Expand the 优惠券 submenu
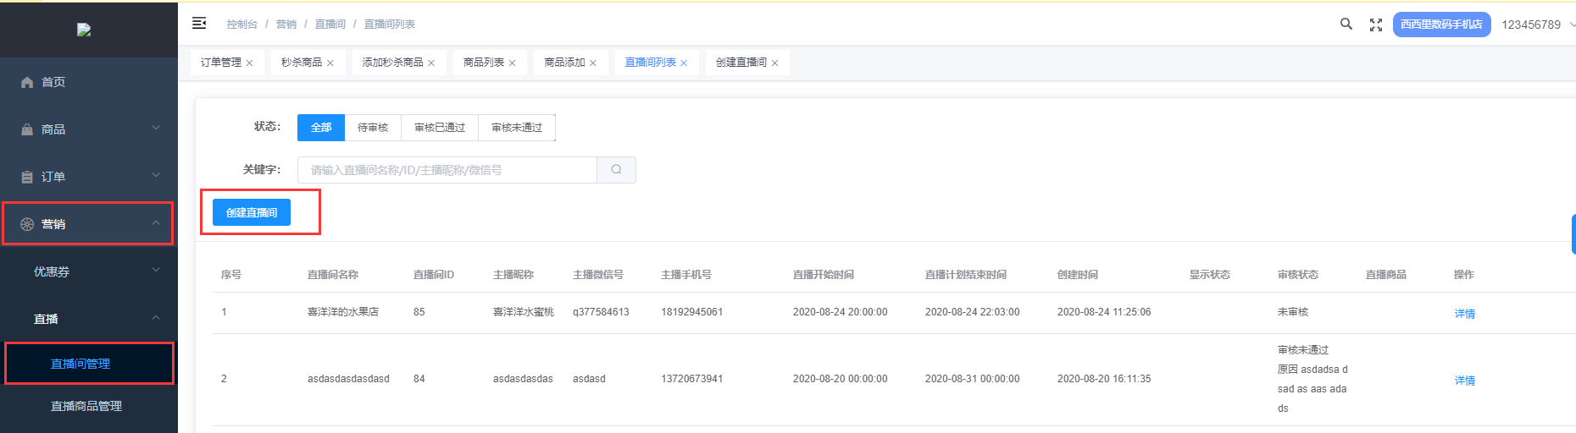1576x433 pixels. click(x=89, y=271)
